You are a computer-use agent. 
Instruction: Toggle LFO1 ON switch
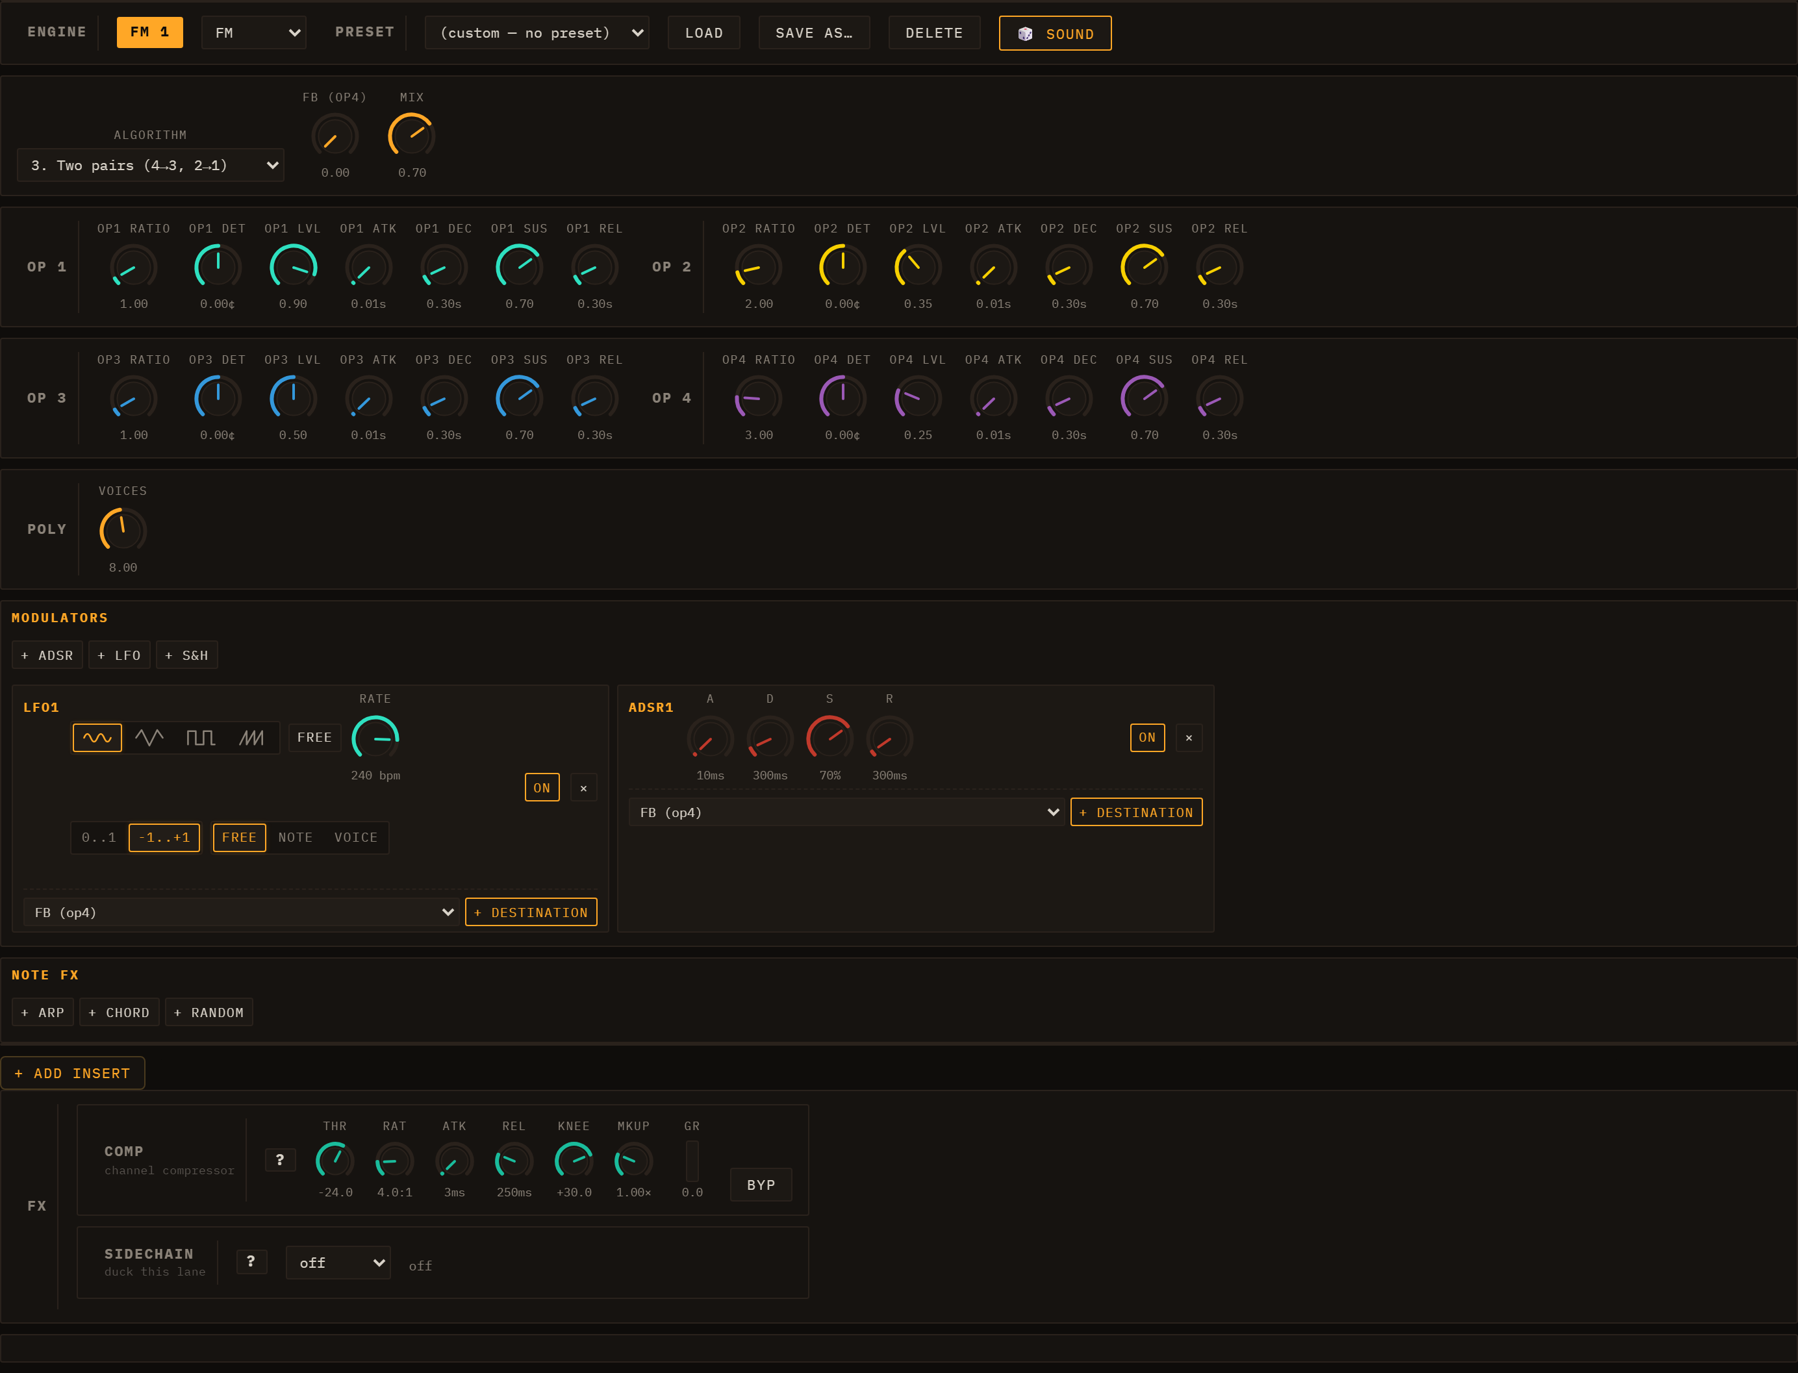[x=542, y=788]
